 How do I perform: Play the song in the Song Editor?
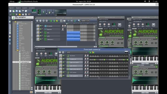point(37,21)
